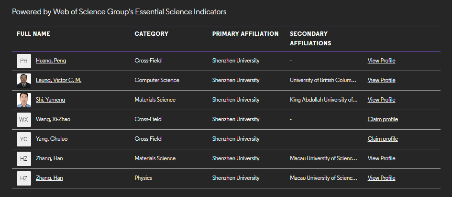The height and width of the screenshot is (197, 452).
Task: Click the HZ avatar in Materials Science row
Action: 24,159
